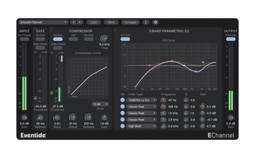Go to previous preset arrow

click(73, 22)
